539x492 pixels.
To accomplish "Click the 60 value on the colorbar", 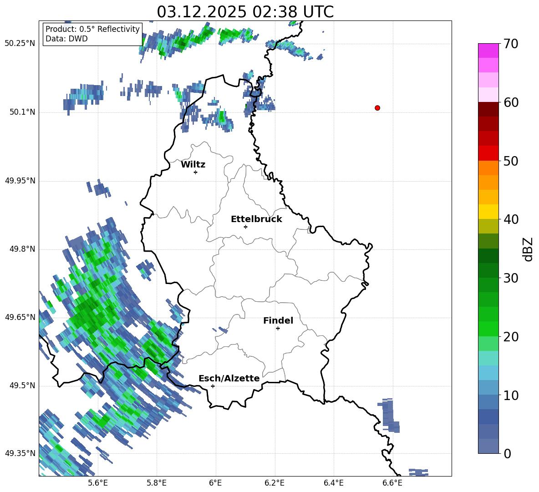I will pyautogui.click(x=510, y=102).
